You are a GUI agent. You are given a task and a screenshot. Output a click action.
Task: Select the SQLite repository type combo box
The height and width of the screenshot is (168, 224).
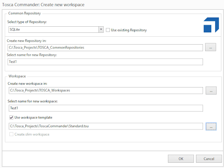coord(56,29)
